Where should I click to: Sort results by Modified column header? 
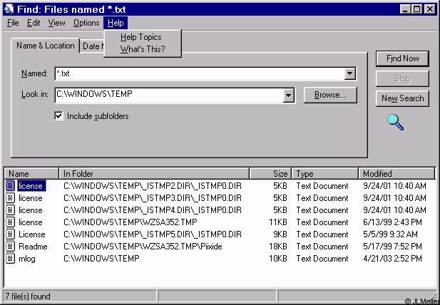click(396, 173)
